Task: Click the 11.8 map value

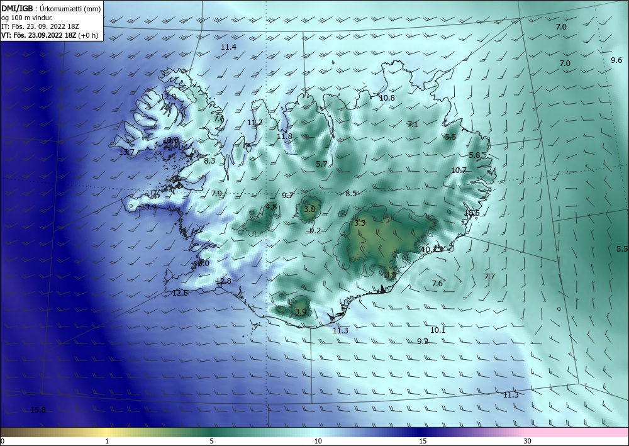Action: 284,136
